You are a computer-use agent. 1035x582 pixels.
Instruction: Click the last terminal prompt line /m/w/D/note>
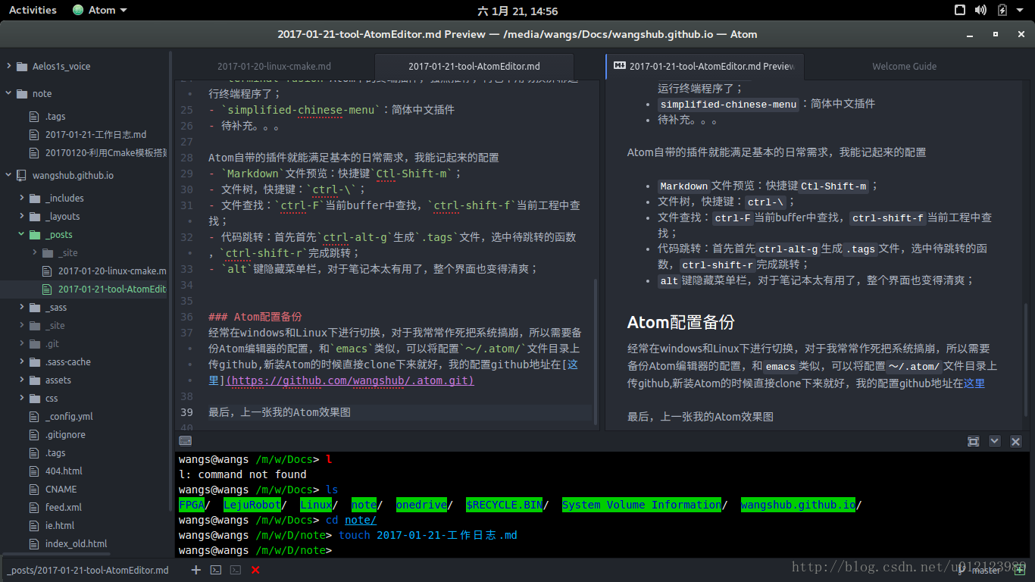pyautogui.click(x=255, y=550)
